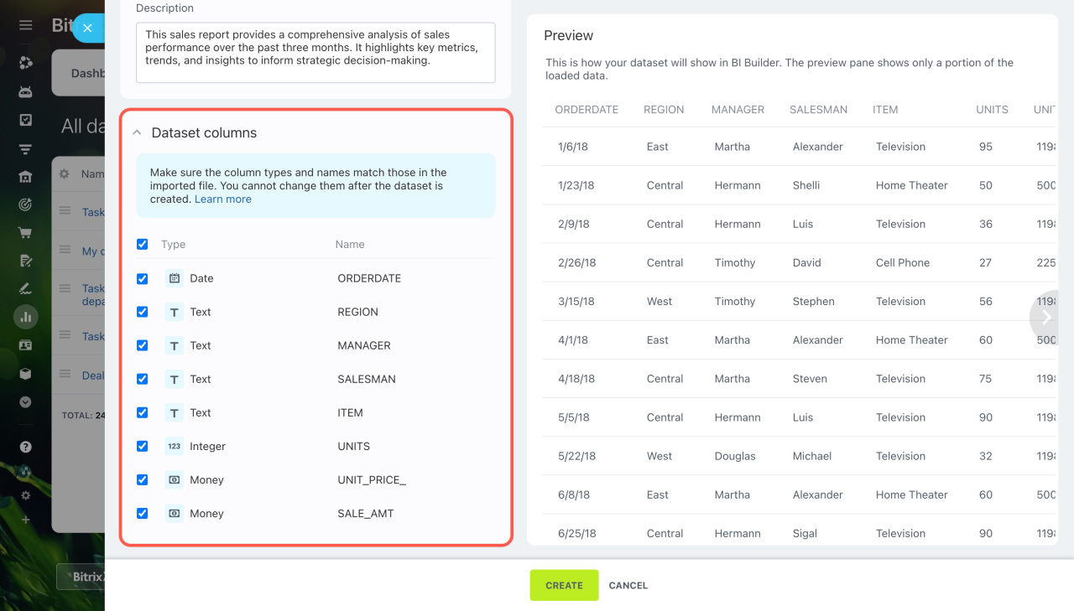Uncheck the REGION column checkbox
Image resolution: width=1074 pixels, height=611 pixels.
point(143,312)
